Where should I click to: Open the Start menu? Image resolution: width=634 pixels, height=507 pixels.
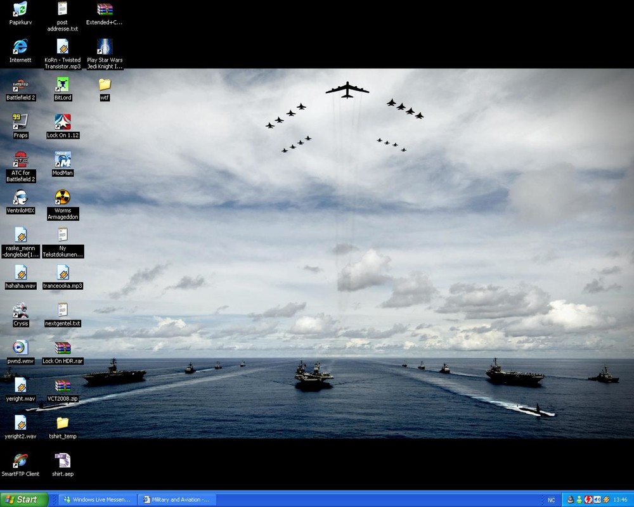coord(24,499)
